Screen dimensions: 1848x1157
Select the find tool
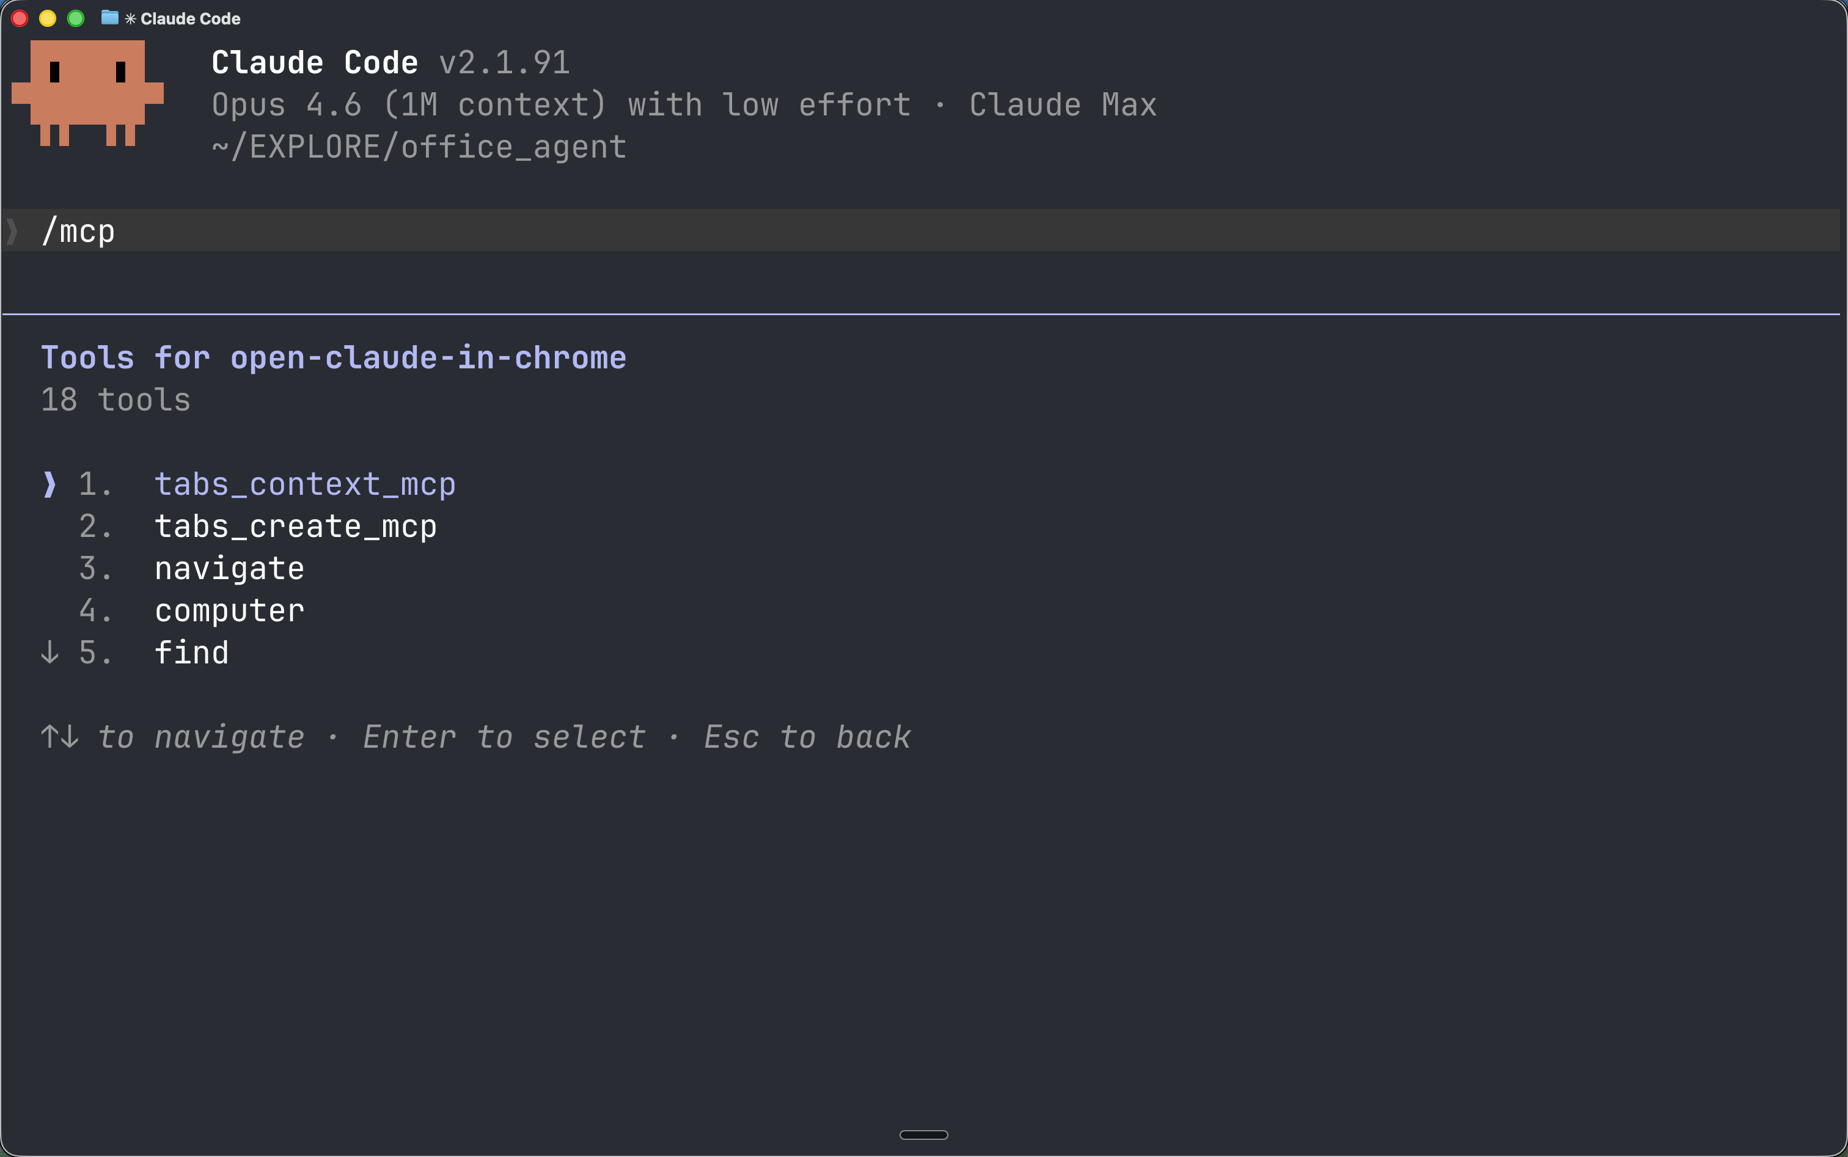point(191,652)
